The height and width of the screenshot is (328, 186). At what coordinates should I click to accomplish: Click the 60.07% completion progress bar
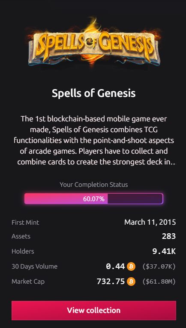tap(94, 199)
